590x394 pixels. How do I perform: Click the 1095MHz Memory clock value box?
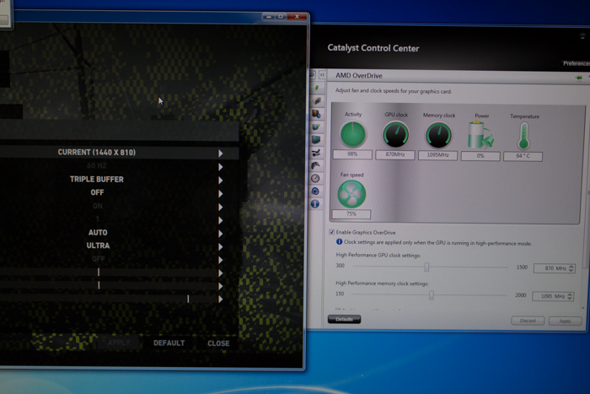tap(437, 155)
